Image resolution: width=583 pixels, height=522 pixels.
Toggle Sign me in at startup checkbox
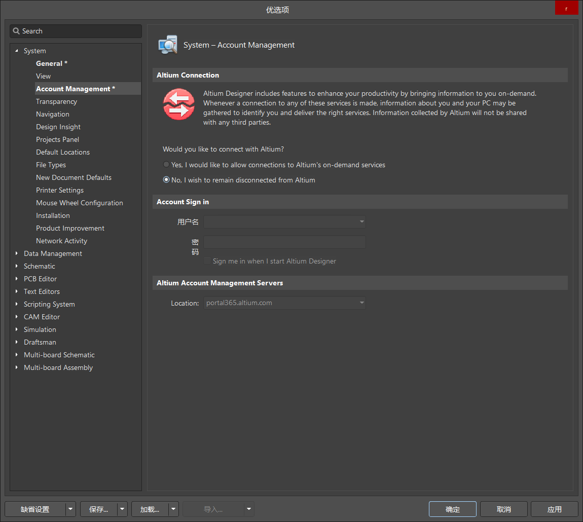[x=207, y=260]
